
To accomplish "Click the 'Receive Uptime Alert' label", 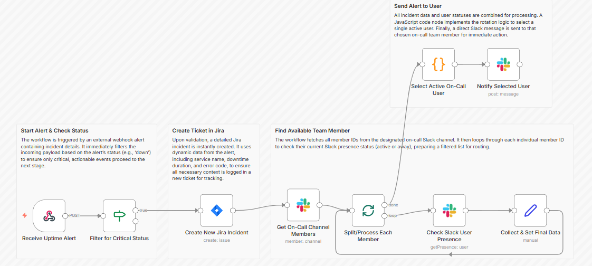I will [x=49, y=238].
